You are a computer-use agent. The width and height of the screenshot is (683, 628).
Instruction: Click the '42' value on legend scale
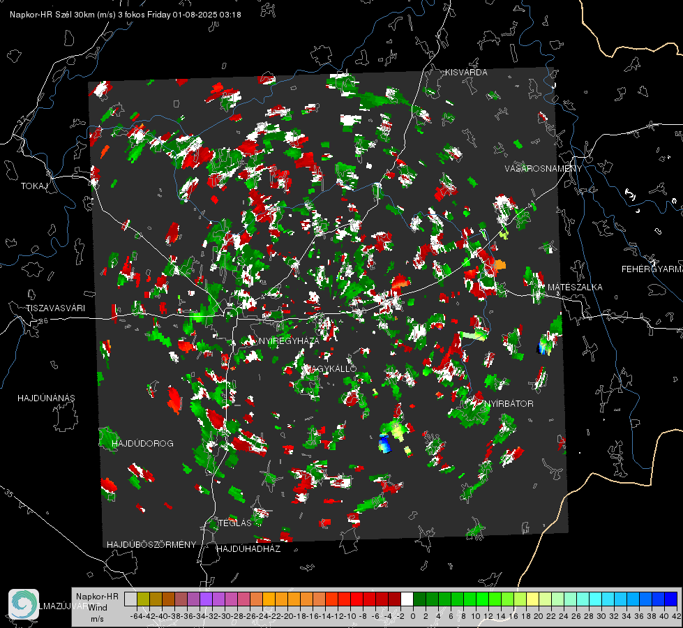(677, 616)
